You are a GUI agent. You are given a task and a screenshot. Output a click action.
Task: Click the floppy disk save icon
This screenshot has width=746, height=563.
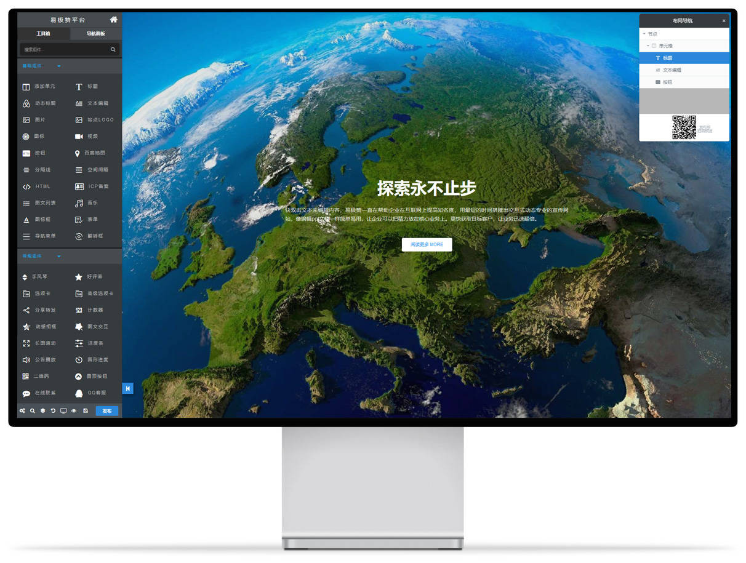coord(85,411)
